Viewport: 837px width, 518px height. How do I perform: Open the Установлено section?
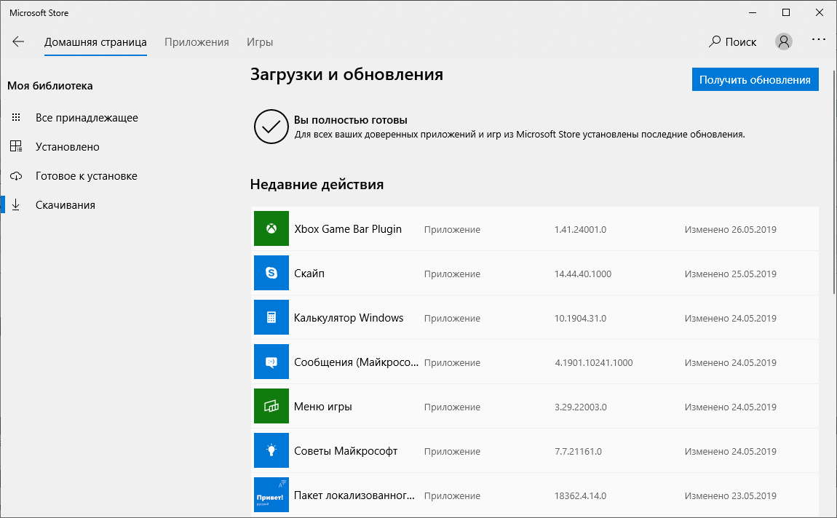[68, 147]
